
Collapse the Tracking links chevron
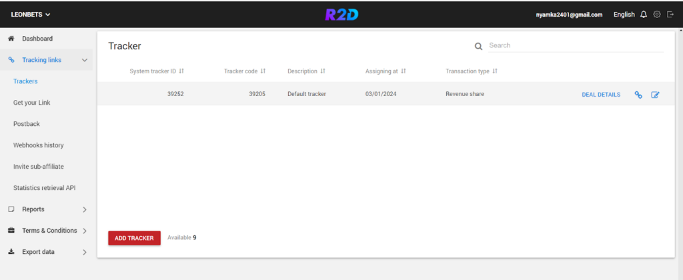point(85,60)
